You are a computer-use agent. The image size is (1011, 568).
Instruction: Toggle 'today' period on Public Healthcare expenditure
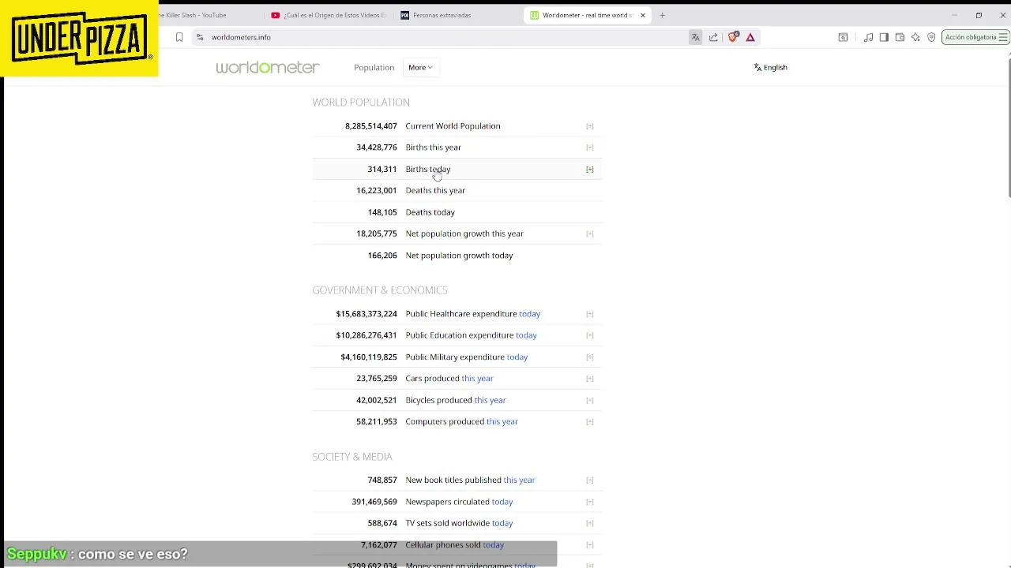529,314
